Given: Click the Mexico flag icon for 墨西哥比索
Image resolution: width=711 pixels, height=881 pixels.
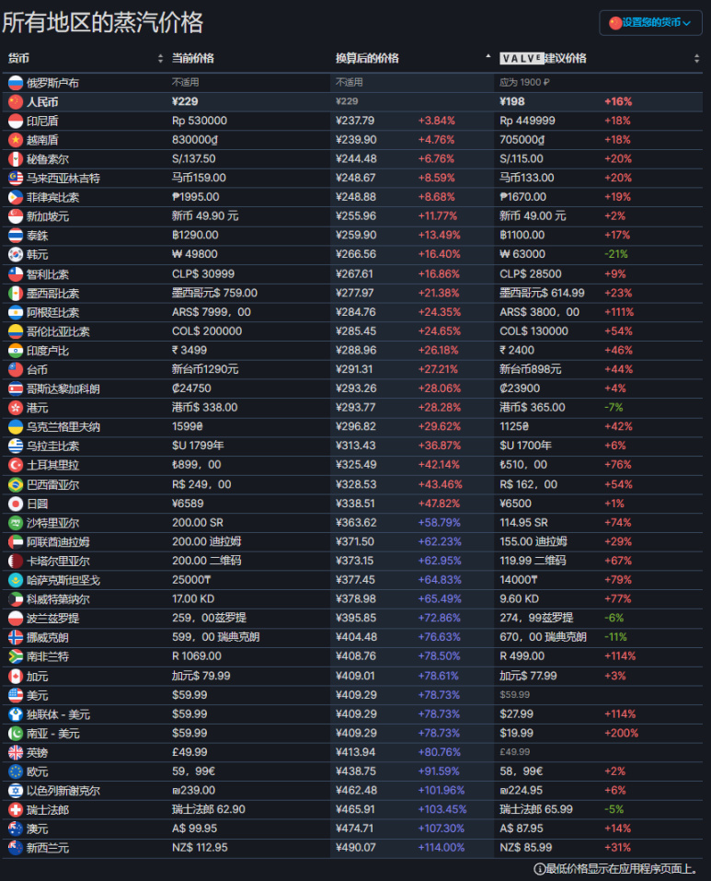Looking at the screenshot, I should point(16,294).
